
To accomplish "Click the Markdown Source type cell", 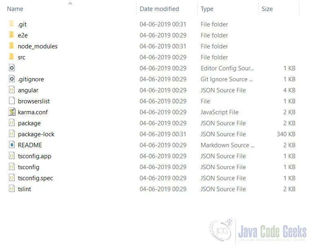I will (x=228, y=145).
